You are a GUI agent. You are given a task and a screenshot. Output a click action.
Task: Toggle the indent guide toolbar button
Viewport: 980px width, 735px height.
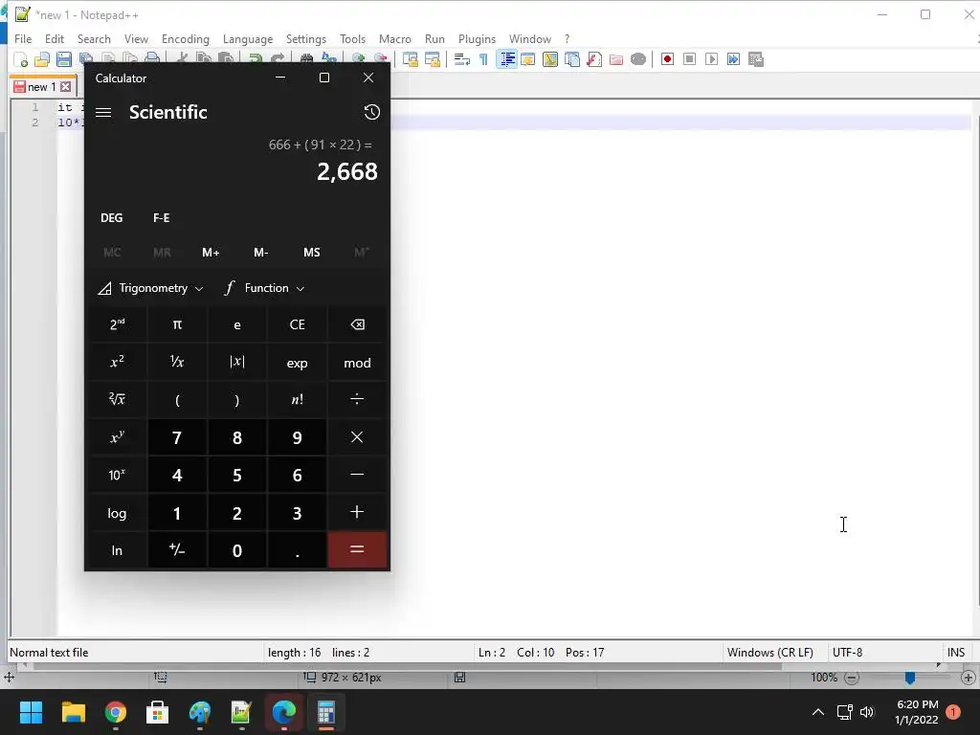click(x=507, y=59)
